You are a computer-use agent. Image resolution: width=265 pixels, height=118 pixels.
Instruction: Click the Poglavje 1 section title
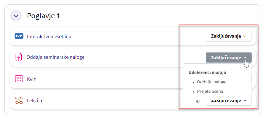point(44,16)
